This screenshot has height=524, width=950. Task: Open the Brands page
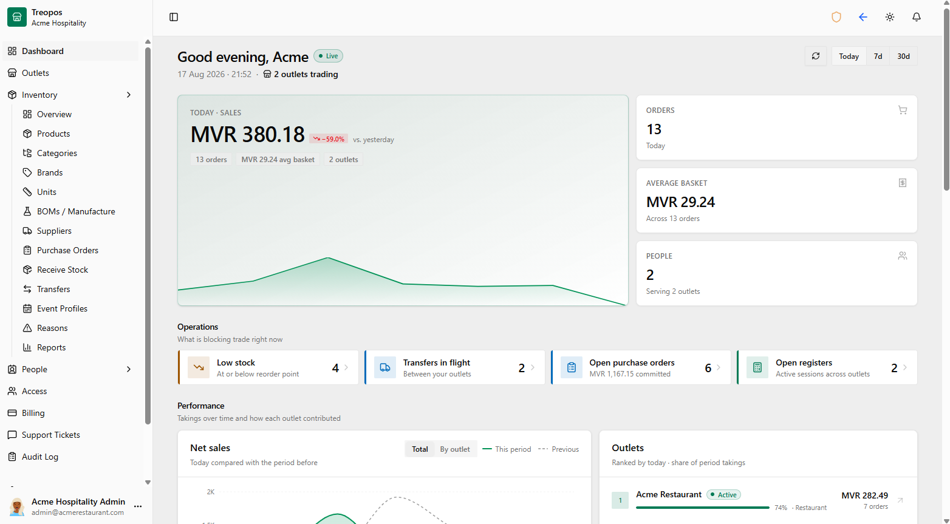[x=78, y=172]
